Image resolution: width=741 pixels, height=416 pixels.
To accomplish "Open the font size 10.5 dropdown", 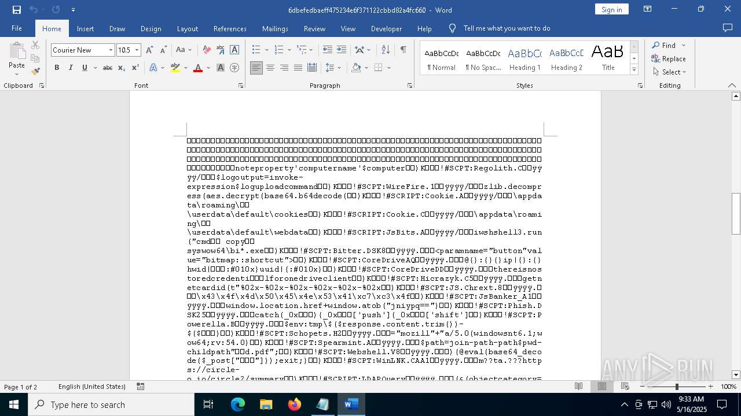I will click(137, 50).
